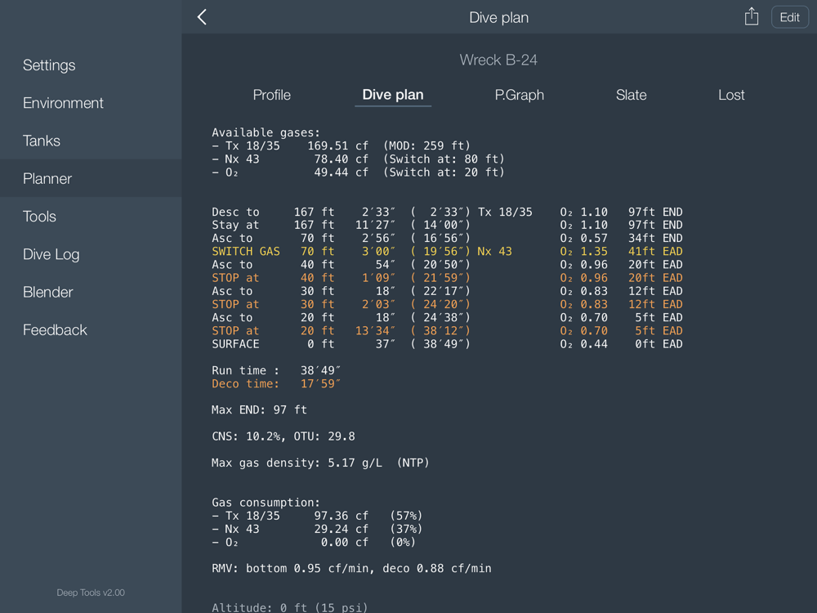Viewport: 817px width, 613px height.
Task: Click the Wreck B-24 plan title
Action: (x=498, y=60)
